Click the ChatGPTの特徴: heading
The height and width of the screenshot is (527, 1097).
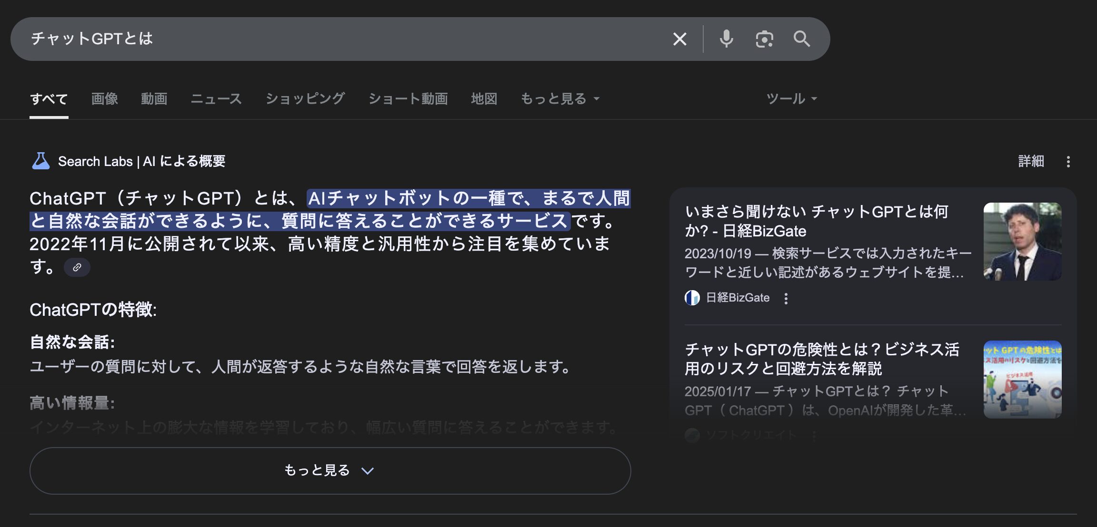coord(93,310)
